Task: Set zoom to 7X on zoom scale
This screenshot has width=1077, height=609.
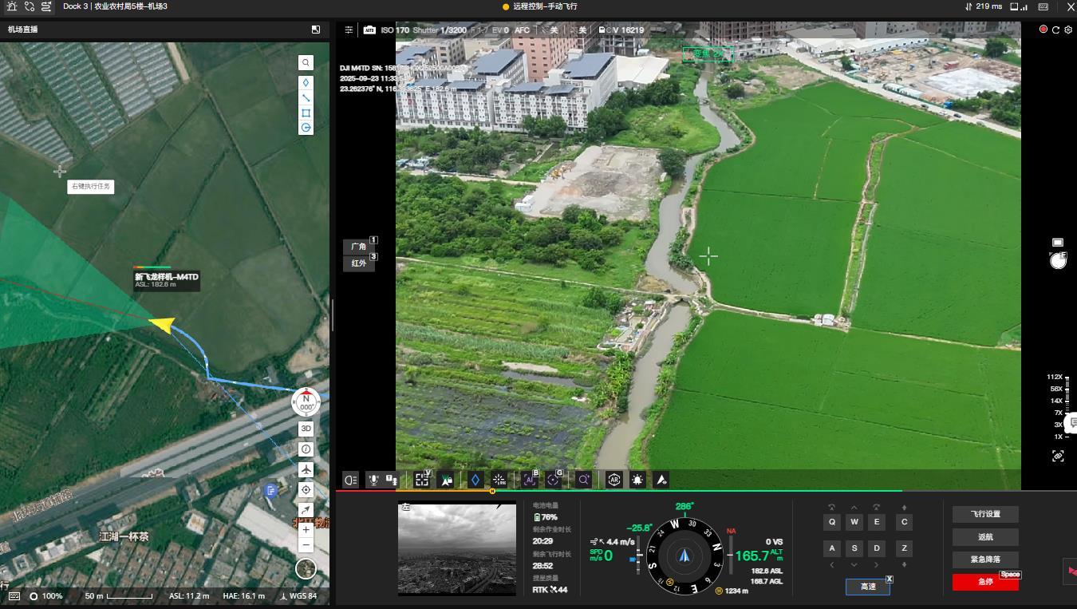Action: click(1059, 413)
